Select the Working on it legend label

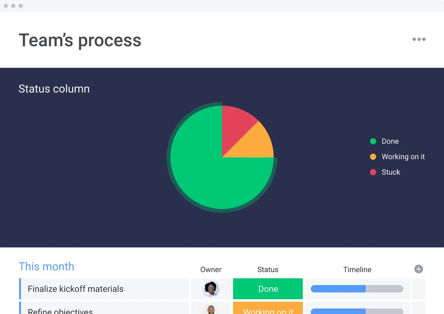point(403,157)
